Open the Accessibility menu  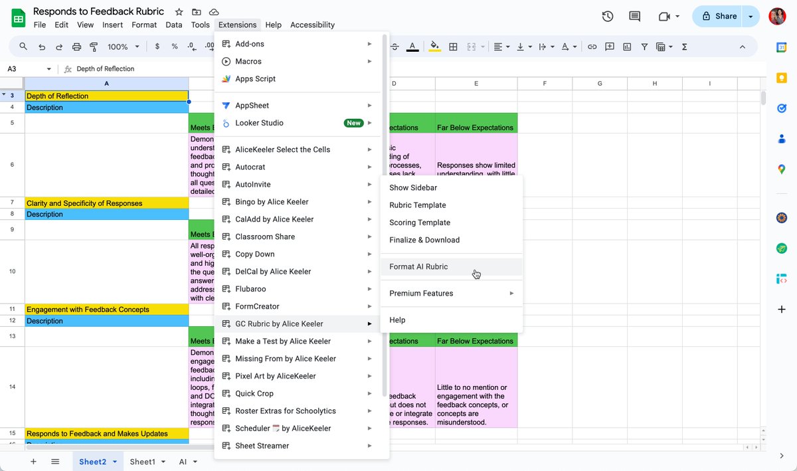point(312,25)
